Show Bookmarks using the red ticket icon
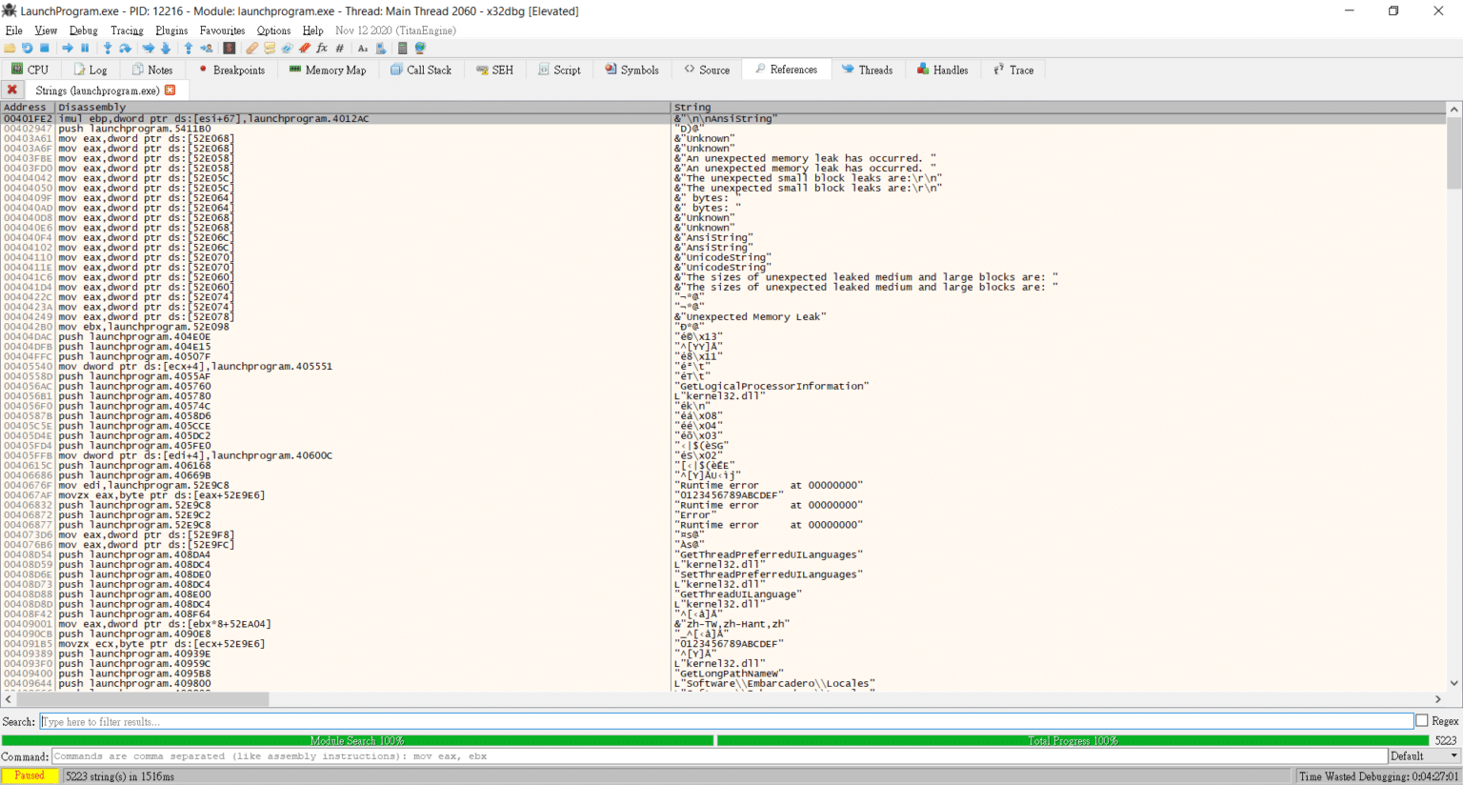 305,48
